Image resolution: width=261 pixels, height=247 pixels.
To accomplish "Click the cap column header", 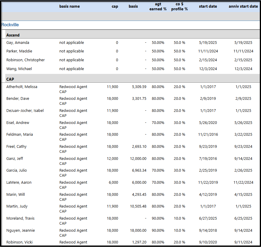I will 115,6.
